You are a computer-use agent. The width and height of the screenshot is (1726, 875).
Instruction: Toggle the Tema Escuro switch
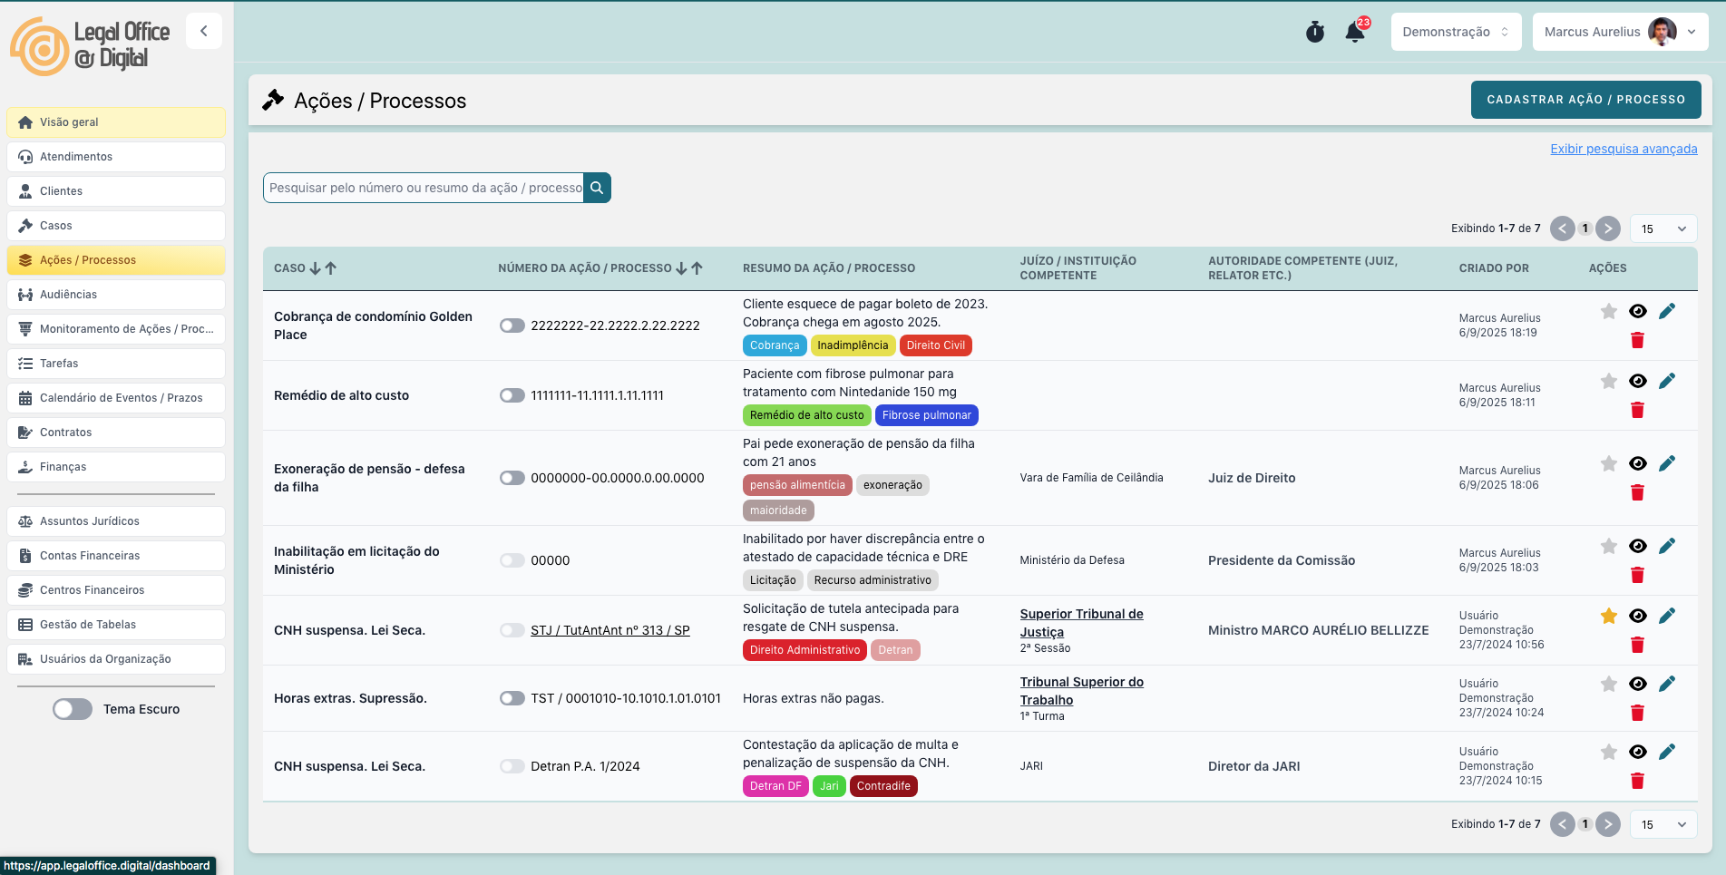pos(73,709)
